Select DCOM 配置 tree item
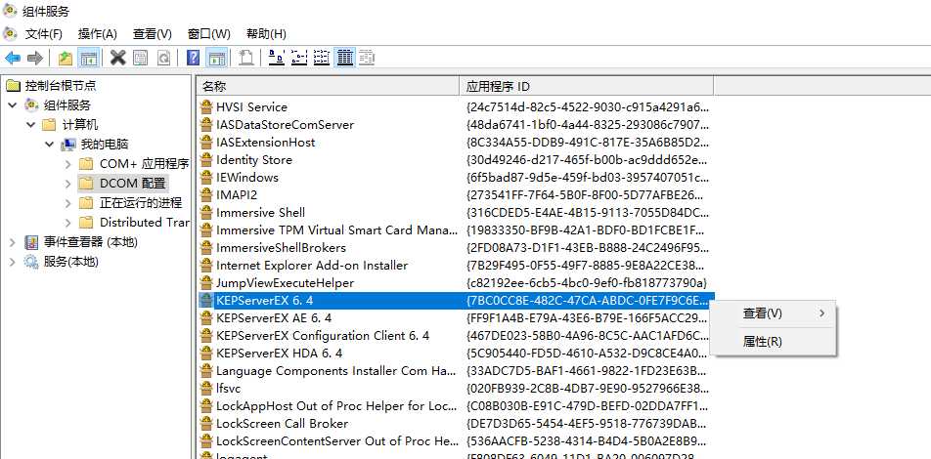 pyautogui.click(x=132, y=184)
